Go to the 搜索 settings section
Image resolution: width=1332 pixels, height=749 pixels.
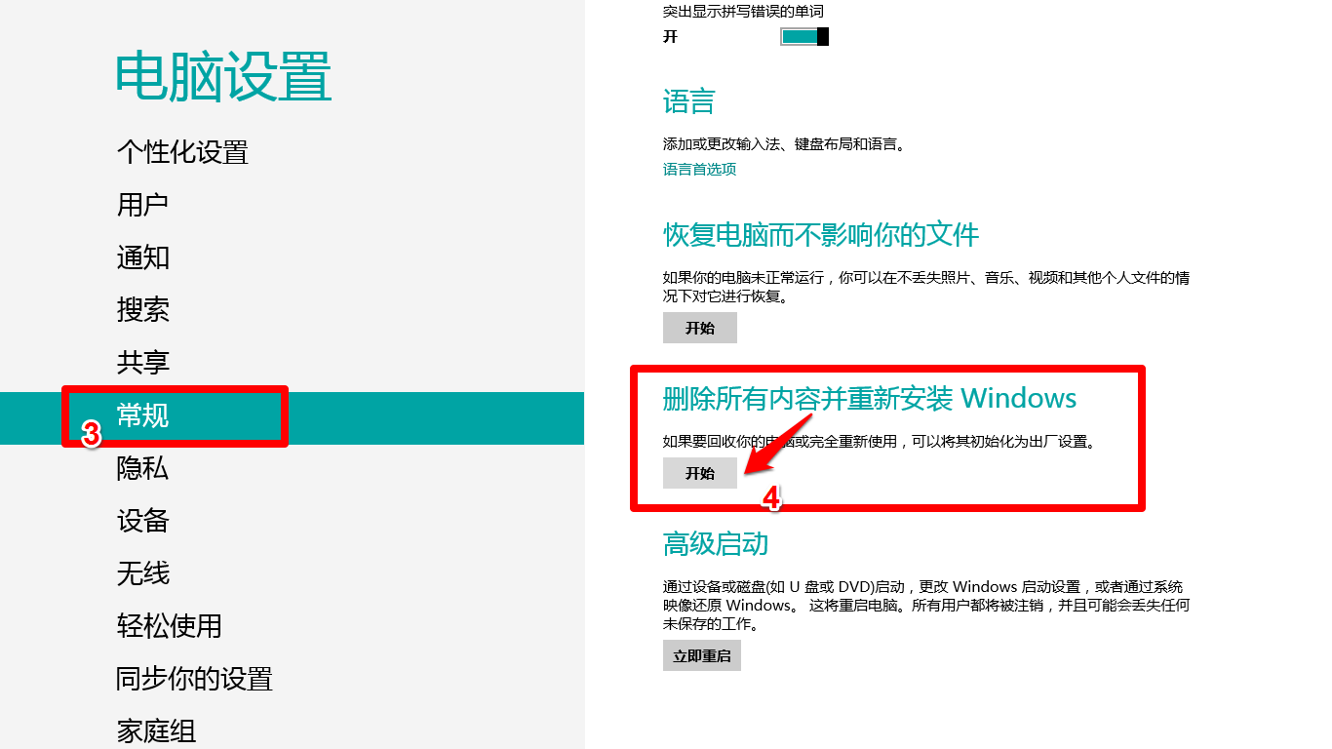coord(143,309)
